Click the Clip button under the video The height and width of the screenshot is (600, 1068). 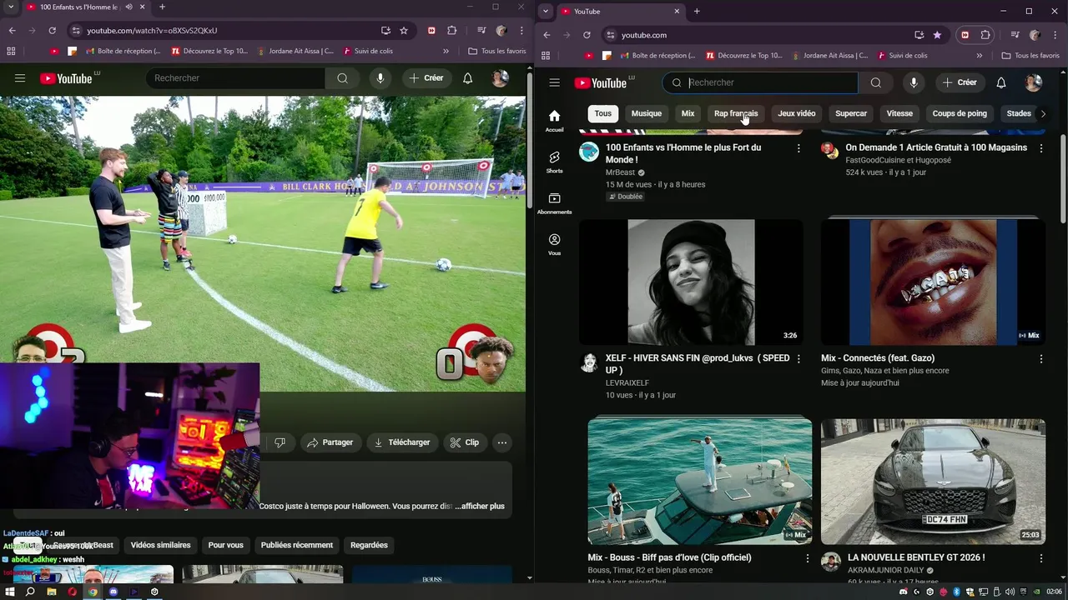point(465,442)
